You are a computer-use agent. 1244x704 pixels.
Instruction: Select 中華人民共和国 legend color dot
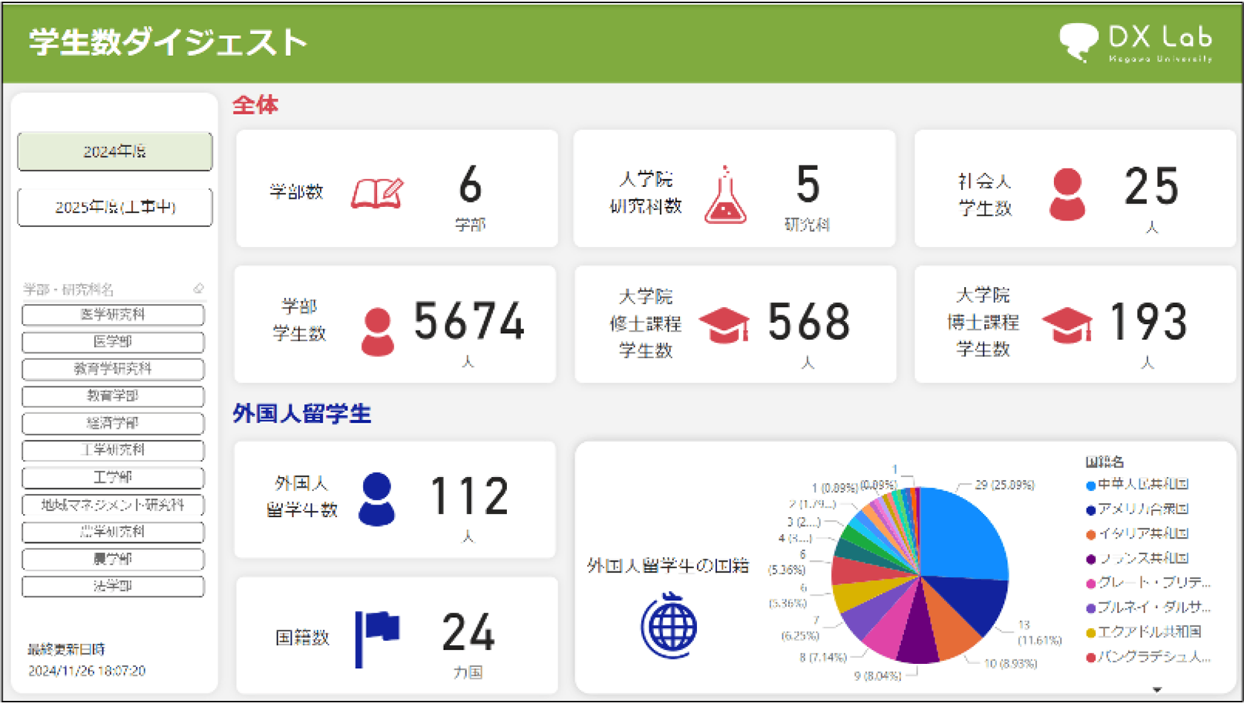point(1090,485)
